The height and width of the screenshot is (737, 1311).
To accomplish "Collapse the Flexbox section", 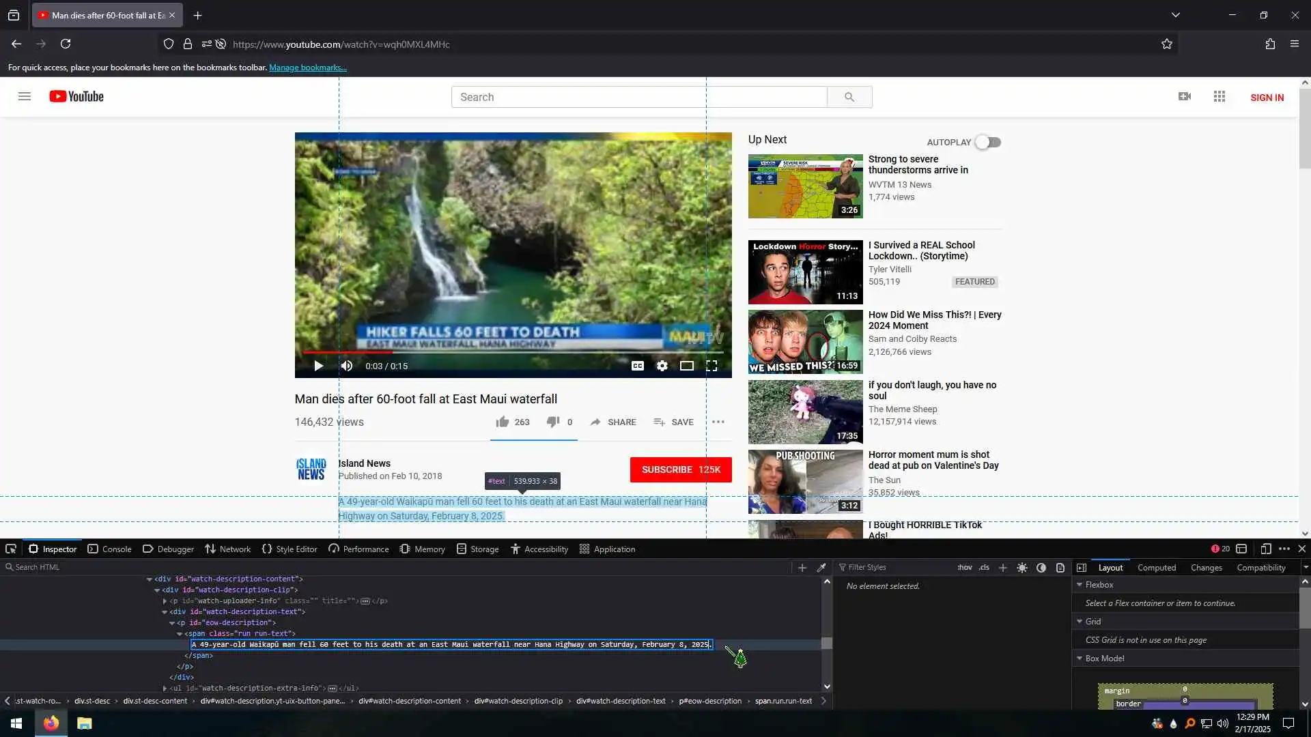I will click(1080, 585).
